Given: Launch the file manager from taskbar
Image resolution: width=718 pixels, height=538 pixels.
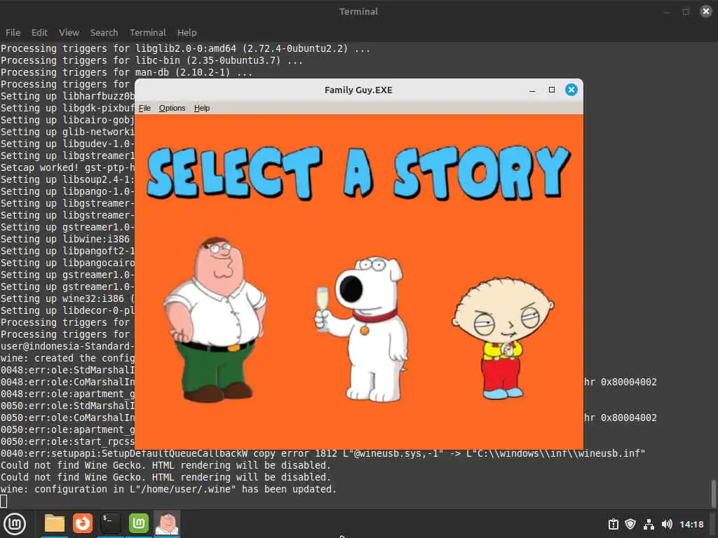Looking at the screenshot, I should (x=55, y=523).
